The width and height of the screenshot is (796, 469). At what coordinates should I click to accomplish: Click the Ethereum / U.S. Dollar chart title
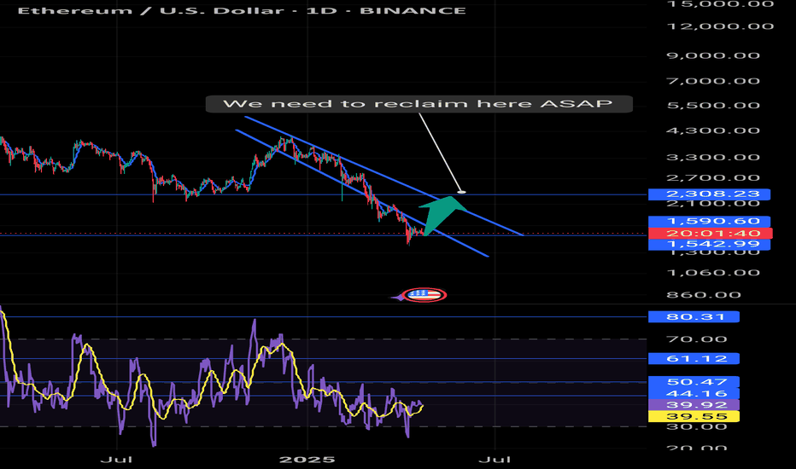(242, 10)
